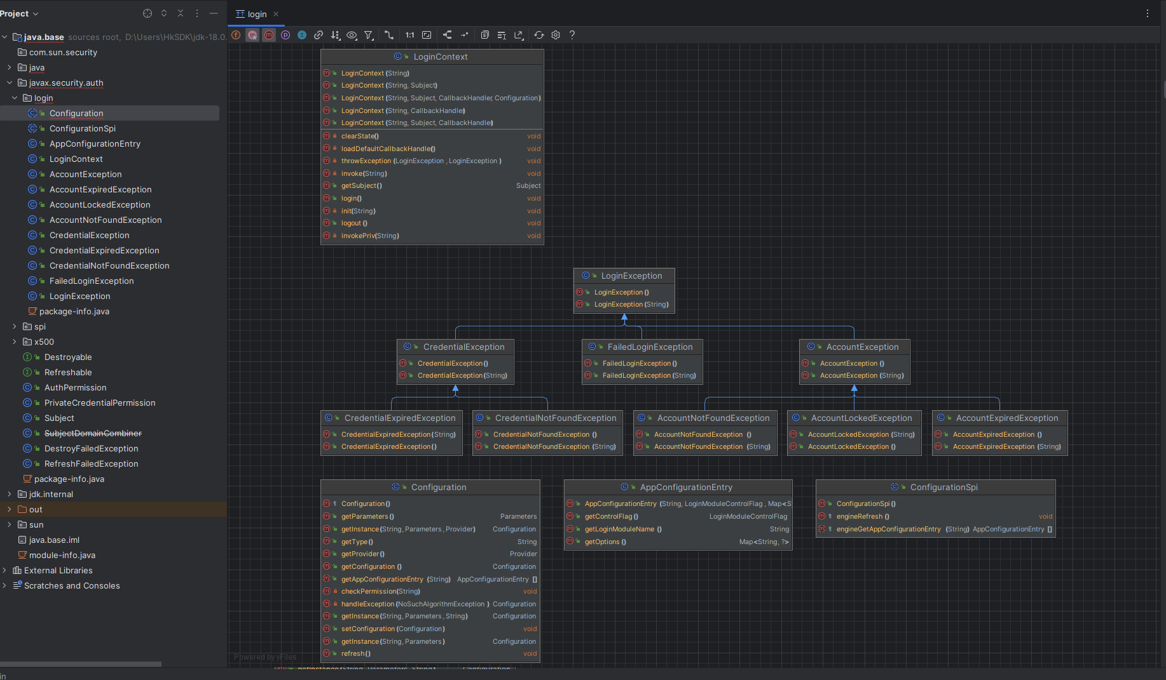
Task: Click the Refresh diagram icon
Action: (539, 35)
